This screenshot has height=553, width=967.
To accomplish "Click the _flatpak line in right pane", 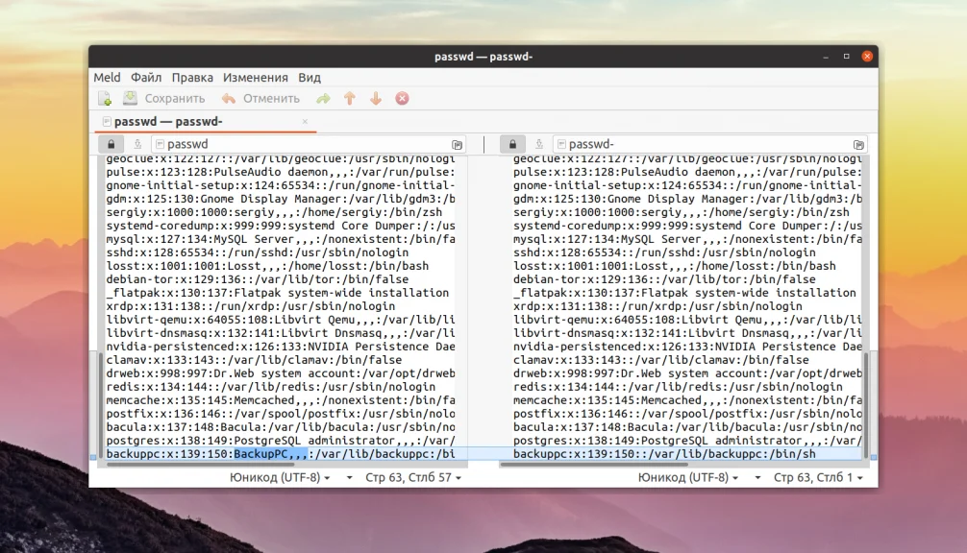I will pyautogui.click(x=684, y=293).
